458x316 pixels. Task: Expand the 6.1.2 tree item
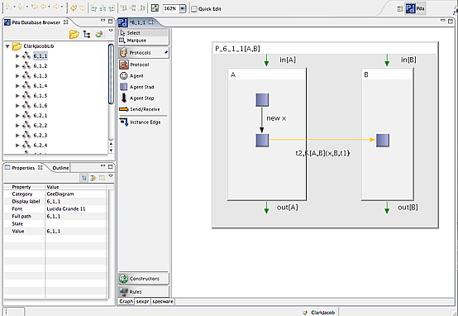pos(17,66)
